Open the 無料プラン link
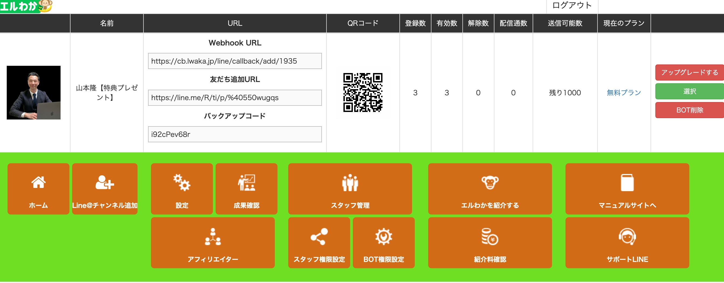 (624, 93)
